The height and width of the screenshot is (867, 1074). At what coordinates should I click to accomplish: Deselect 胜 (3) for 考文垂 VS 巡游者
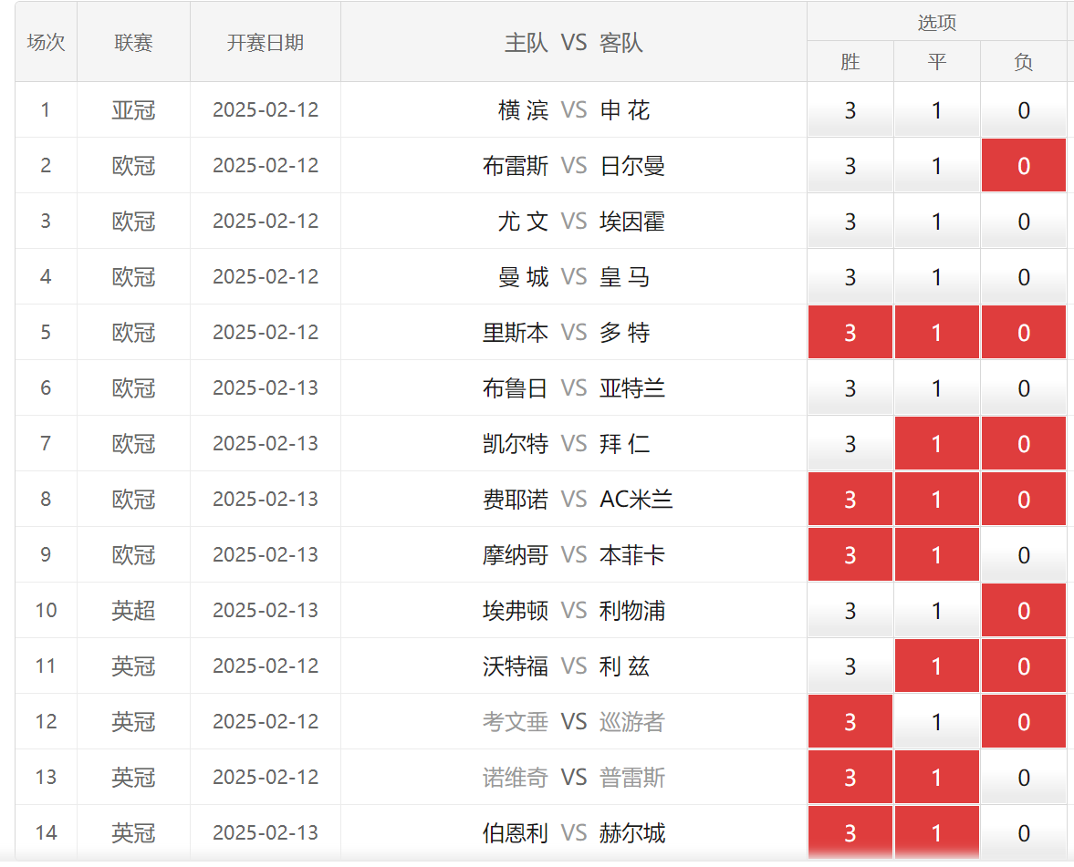point(850,721)
